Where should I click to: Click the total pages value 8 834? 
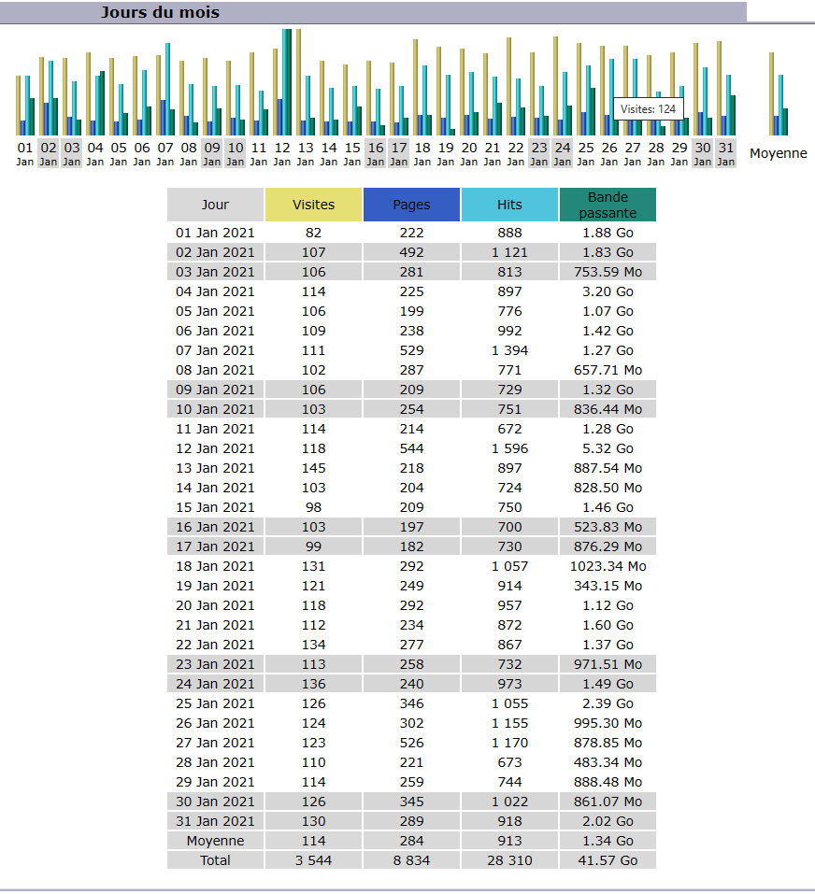point(411,860)
